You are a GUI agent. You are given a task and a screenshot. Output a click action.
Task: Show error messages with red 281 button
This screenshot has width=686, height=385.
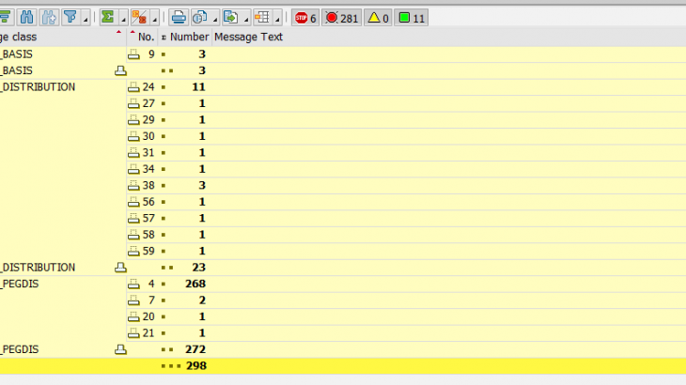click(x=342, y=18)
